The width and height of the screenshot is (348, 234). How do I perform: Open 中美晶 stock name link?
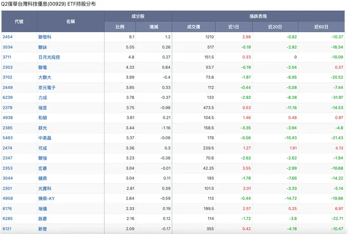[x=45, y=138]
